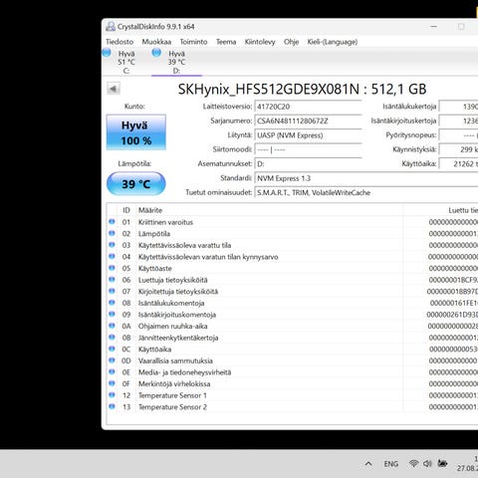Click the ENG language indicator
This screenshot has width=478, height=478.
391,464
